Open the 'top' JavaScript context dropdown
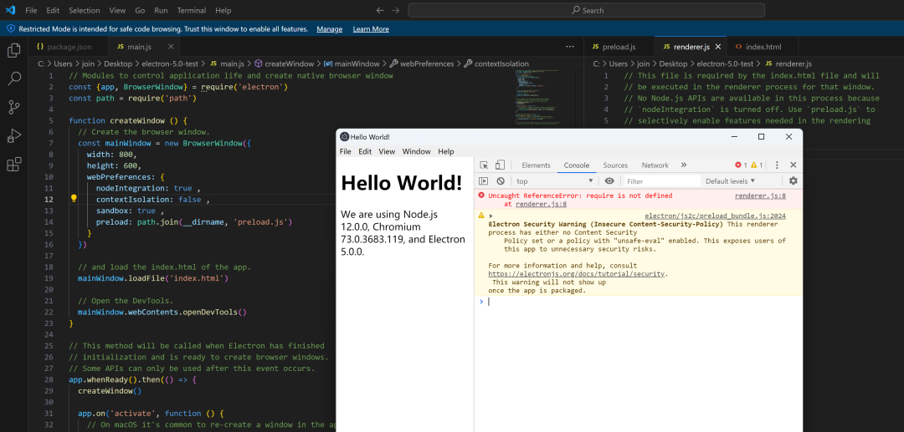The width and height of the screenshot is (904, 432). tap(554, 181)
